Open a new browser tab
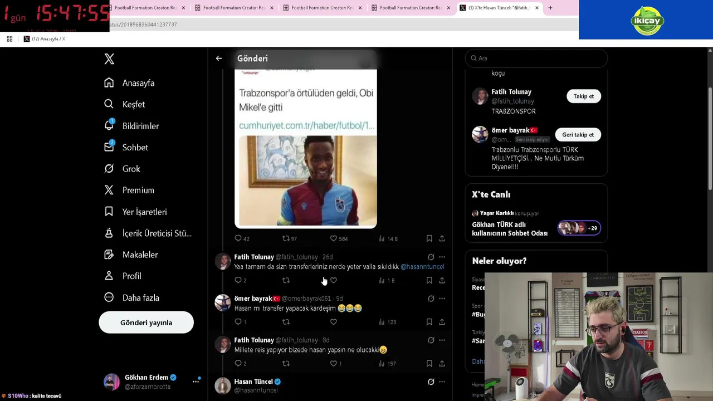 coord(550,8)
